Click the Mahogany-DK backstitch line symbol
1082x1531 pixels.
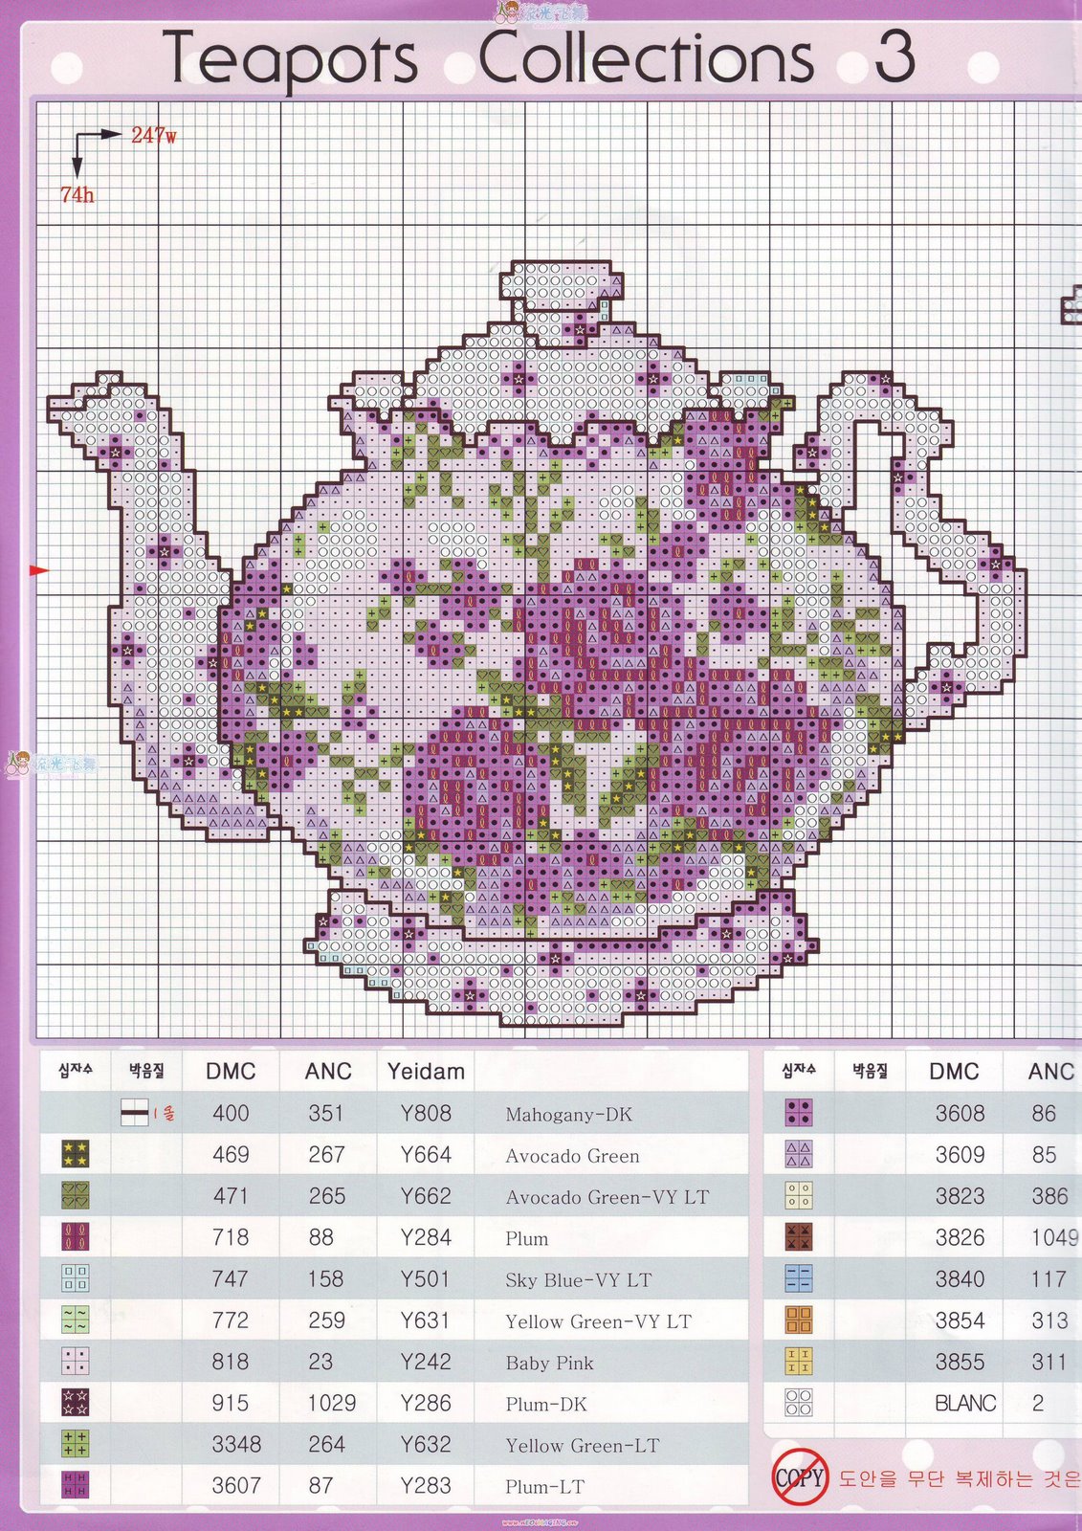pyautogui.click(x=135, y=1113)
